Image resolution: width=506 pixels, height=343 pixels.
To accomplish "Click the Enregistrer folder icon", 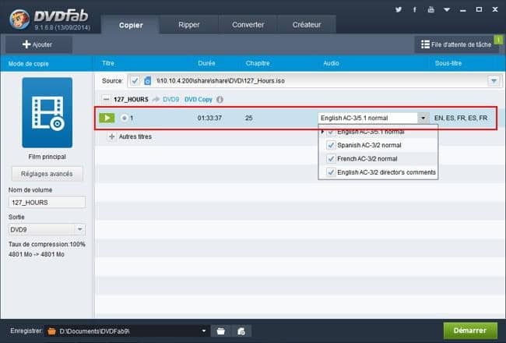I will [x=51, y=331].
